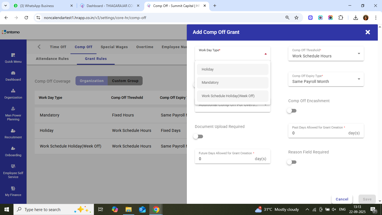Switch to the Attendance Rules tab
The image size is (382, 215).
pos(52,59)
